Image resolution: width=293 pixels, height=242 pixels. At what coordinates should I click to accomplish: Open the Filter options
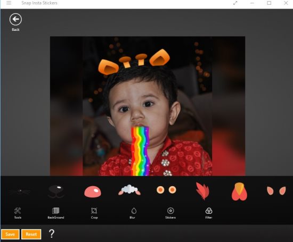click(x=208, y=213)
